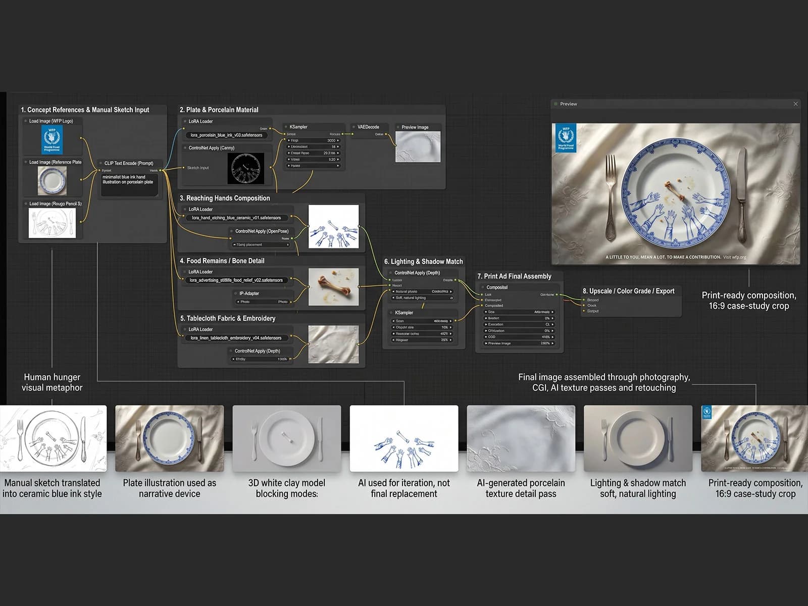
Task: Toggle the VAEDecode node dot
Action: (x=353, y=127)
